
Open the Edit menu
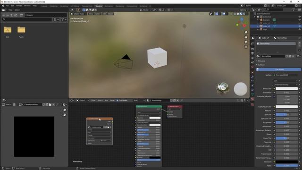12,6
